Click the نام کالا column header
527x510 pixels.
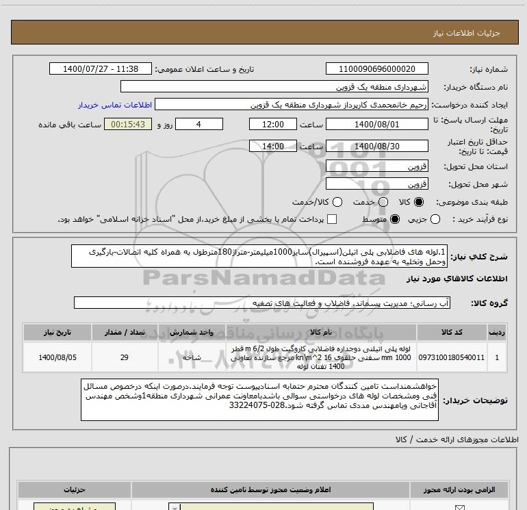click(x=321, y=332)
